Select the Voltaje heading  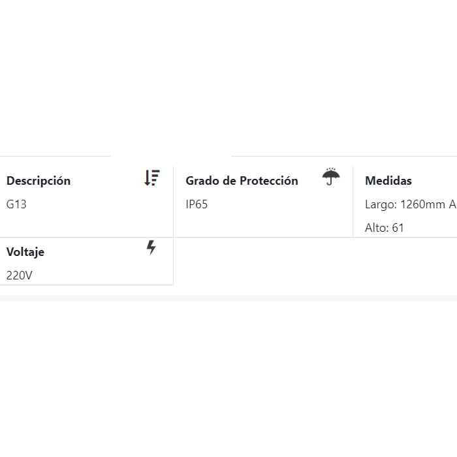point(25,251)
